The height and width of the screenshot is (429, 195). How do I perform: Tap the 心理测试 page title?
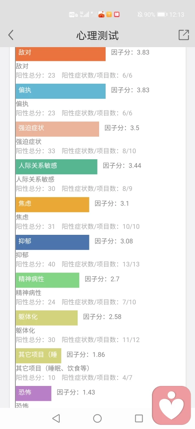[x=97, y=36]
